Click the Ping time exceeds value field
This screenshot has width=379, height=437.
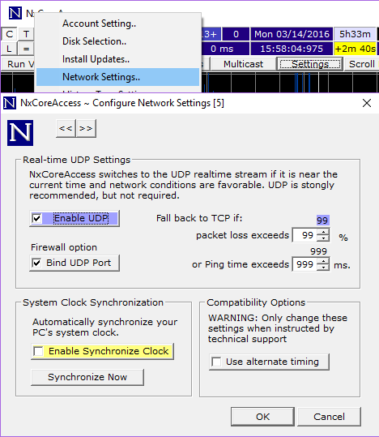point(304,264)
